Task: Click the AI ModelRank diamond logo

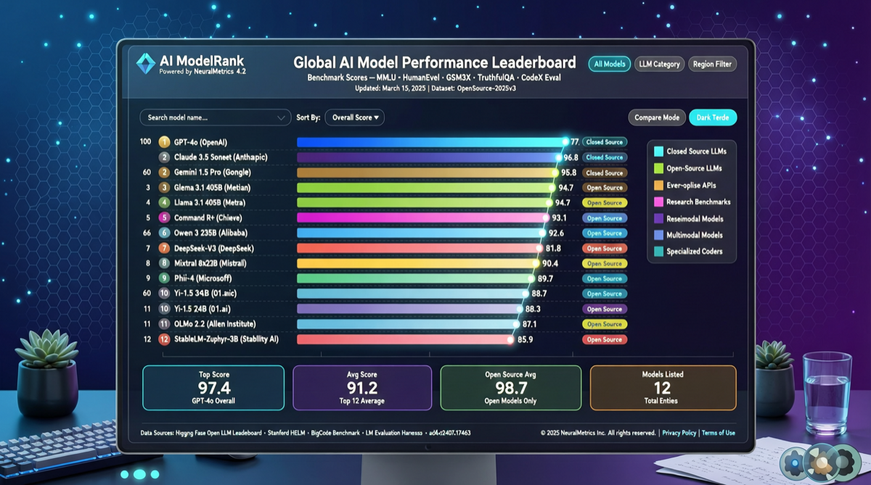Action: point(146,63)
